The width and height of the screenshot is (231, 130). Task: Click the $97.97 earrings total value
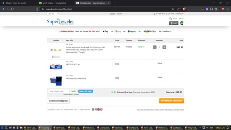pos(180,47)
